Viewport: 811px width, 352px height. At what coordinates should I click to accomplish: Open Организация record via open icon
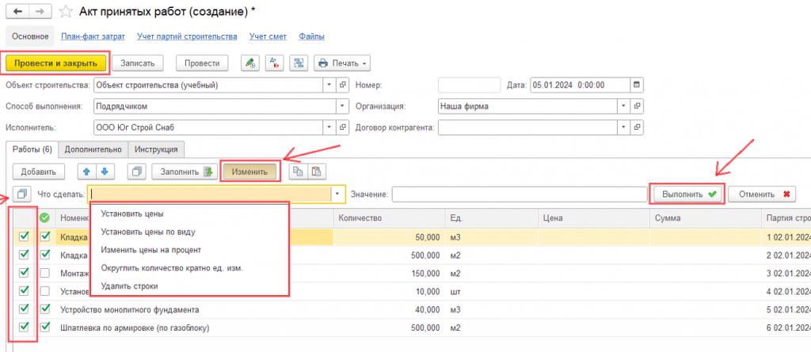[x=637, y=105]
